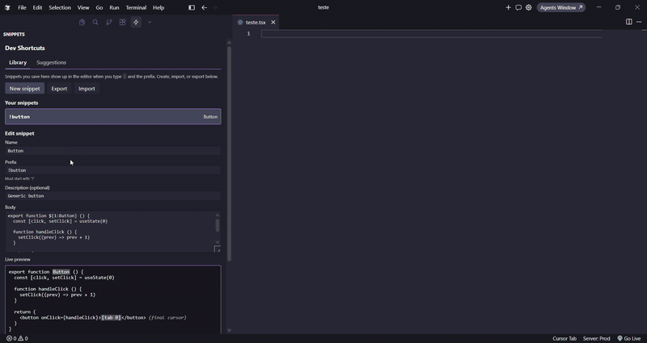Click the panel scrollbar down arrow

[229, 331]
